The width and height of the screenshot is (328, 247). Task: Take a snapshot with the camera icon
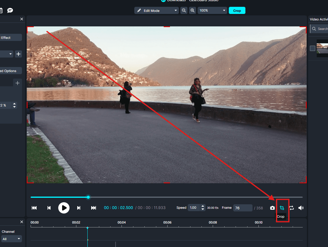point(272,208)
